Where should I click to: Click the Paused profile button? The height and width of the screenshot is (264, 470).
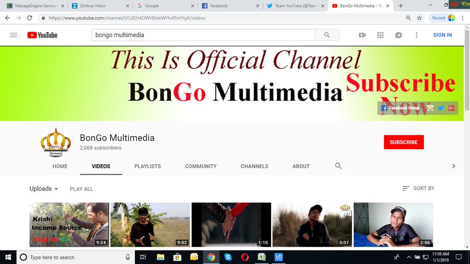pyautogui.click(x=443, y=18)
